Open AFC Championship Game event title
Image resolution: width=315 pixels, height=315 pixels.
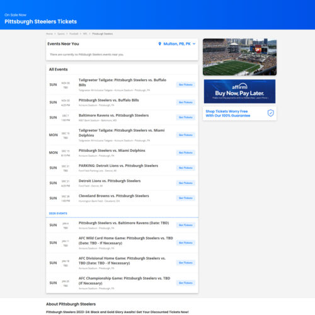(124, 280)
